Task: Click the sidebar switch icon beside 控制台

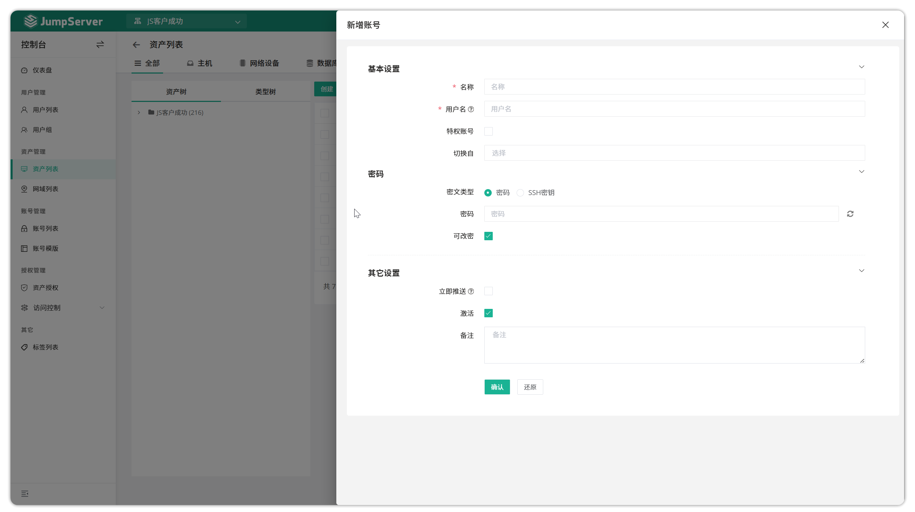Action: point(100,45)
